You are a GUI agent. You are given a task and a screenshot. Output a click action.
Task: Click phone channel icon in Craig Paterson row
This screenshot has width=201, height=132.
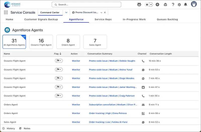pos(143,96)
